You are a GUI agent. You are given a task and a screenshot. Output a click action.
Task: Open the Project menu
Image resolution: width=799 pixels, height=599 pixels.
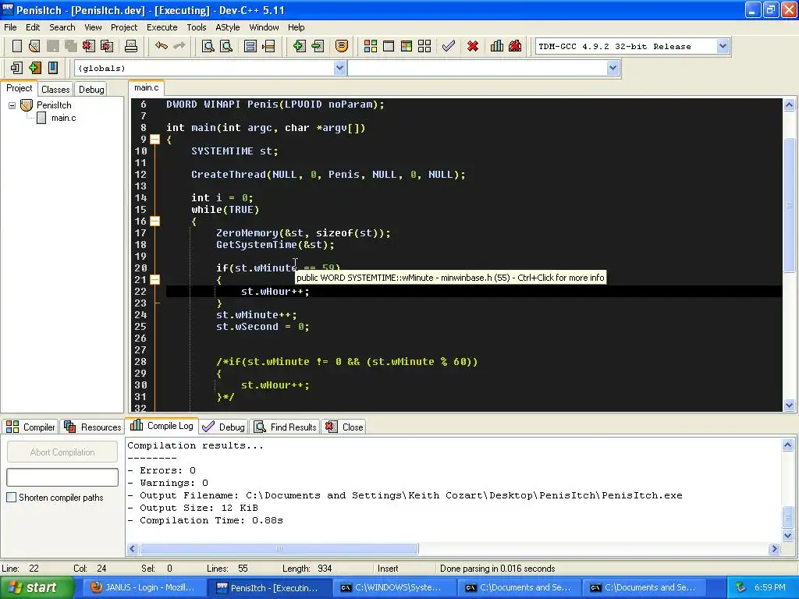tap(124, 27)
